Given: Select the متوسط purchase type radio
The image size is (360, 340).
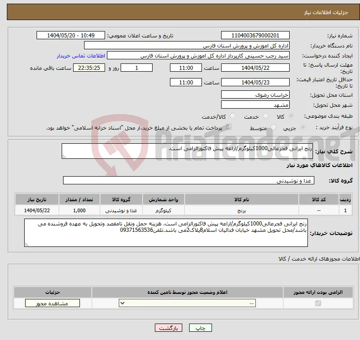Looking at the screenshot, I should 273,127.
